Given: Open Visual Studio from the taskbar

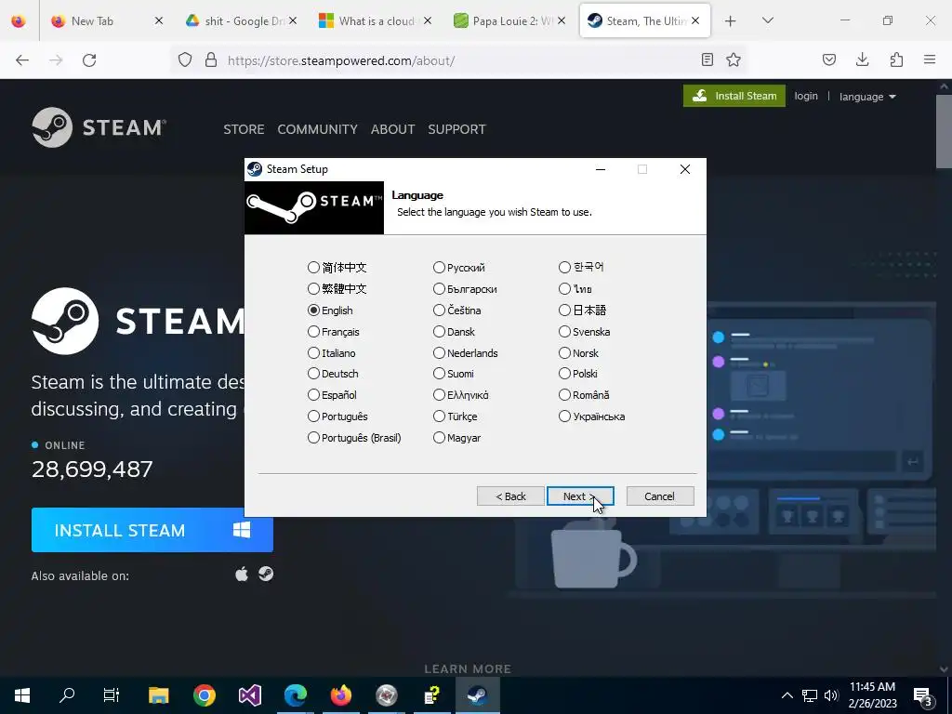Looking at the screenshot, I should pos(250,695).
